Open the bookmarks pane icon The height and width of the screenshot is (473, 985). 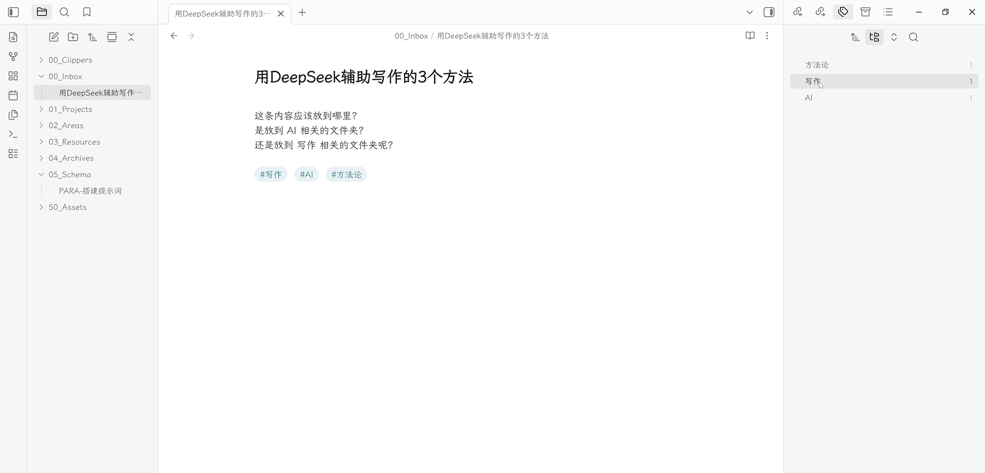(87, 12)
